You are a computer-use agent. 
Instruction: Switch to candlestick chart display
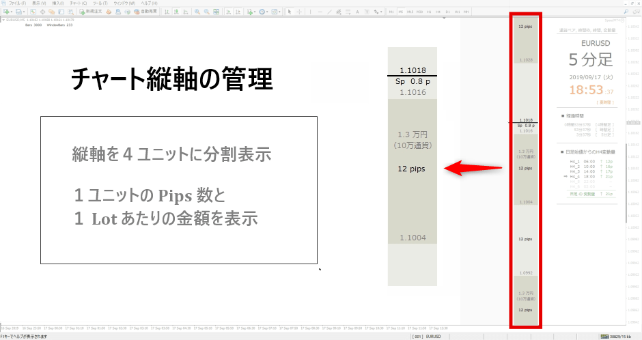pos(176,12)
